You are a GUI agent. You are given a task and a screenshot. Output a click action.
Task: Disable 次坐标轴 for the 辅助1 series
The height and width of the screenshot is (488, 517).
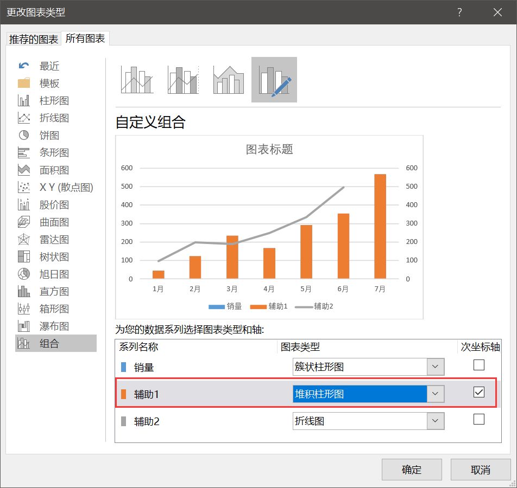[x=478, y=392]
